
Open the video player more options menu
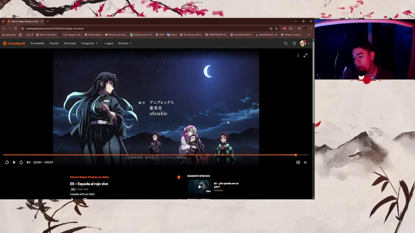(298, 56)
